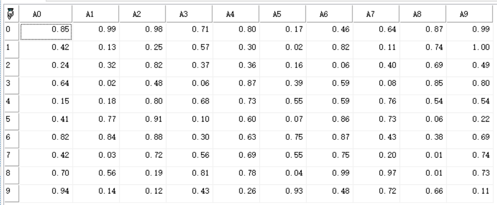Click the grid corner icon at top-left
The height and width of the screenshot is (205, 497).
point(10,15)
